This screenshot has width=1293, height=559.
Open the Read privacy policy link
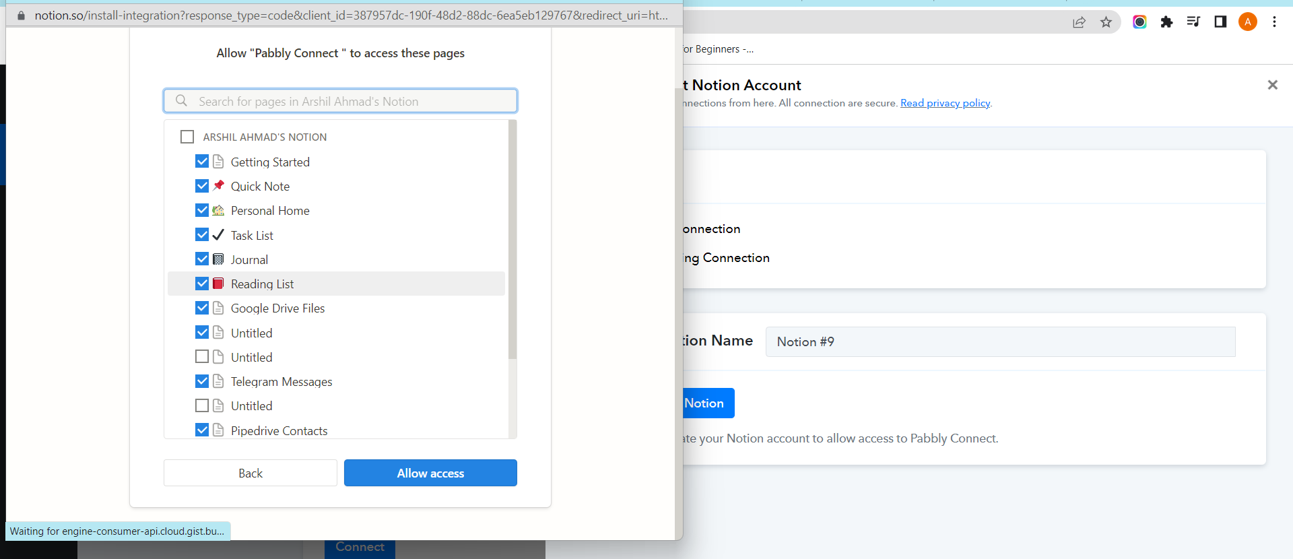945,103
